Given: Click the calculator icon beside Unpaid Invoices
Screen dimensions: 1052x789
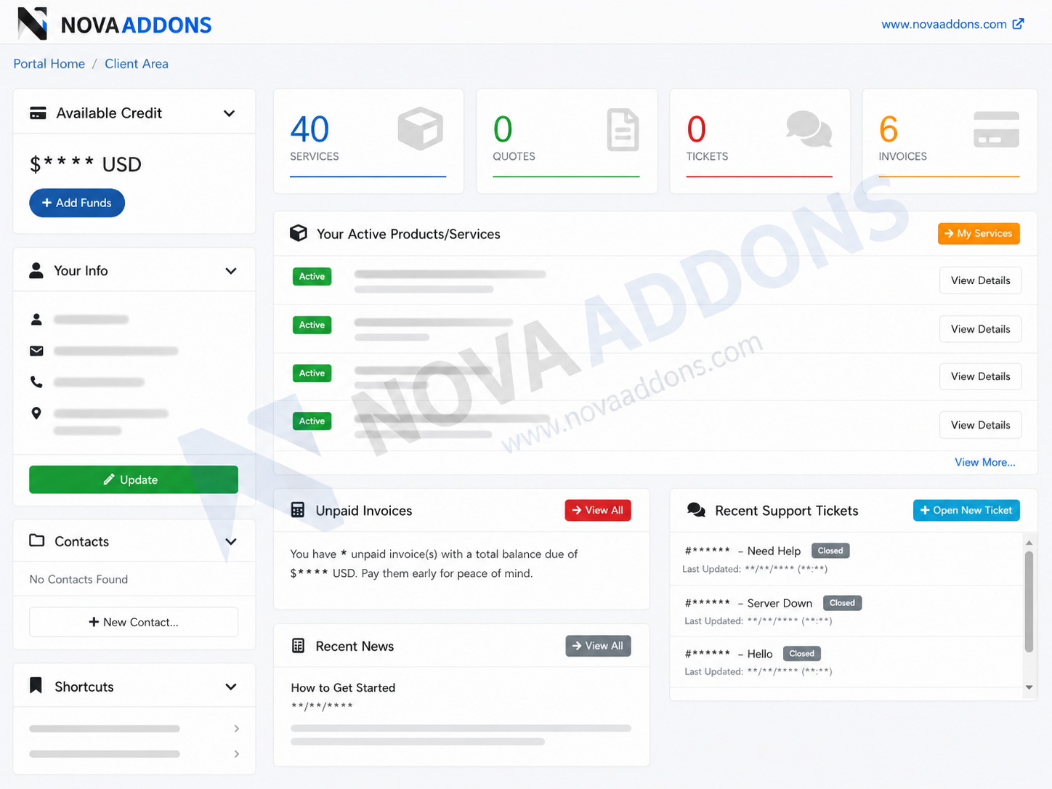Looking at the screenshot, I should 298,510.
